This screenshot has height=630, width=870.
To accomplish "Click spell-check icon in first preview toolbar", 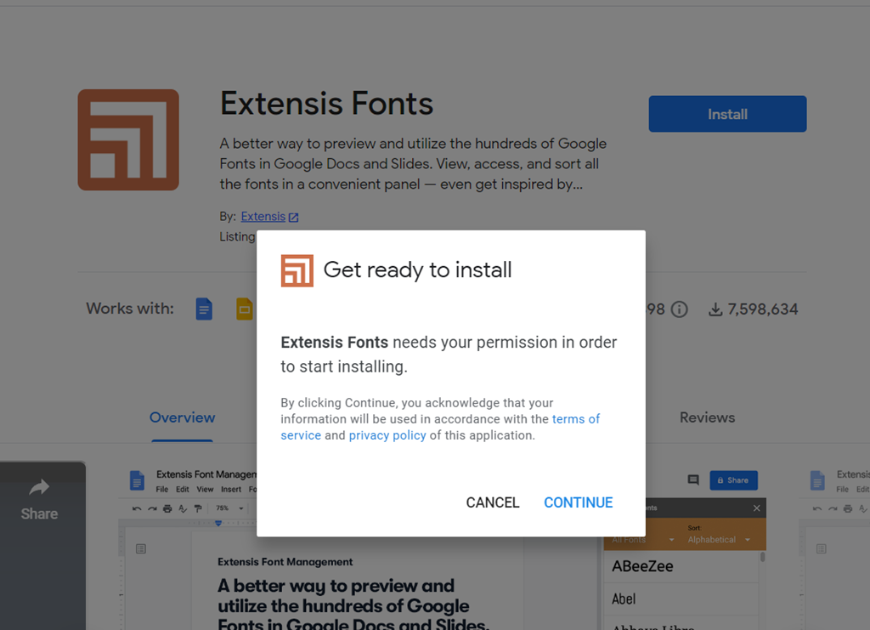I will 183,508.
